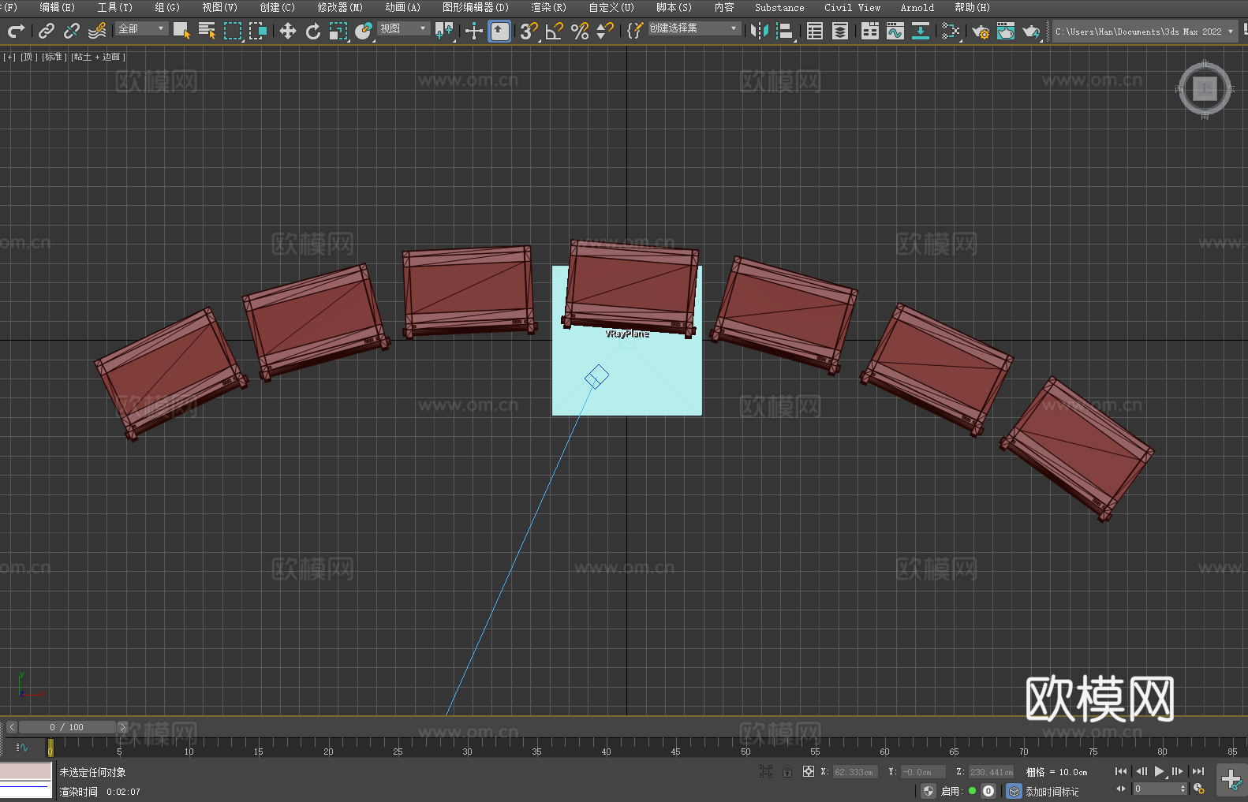
Task: Go to start of animation
Action: point(1121,771)
